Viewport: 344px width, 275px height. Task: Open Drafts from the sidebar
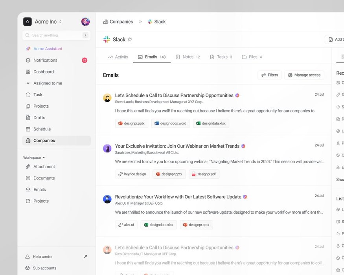(x=39, y=117)
